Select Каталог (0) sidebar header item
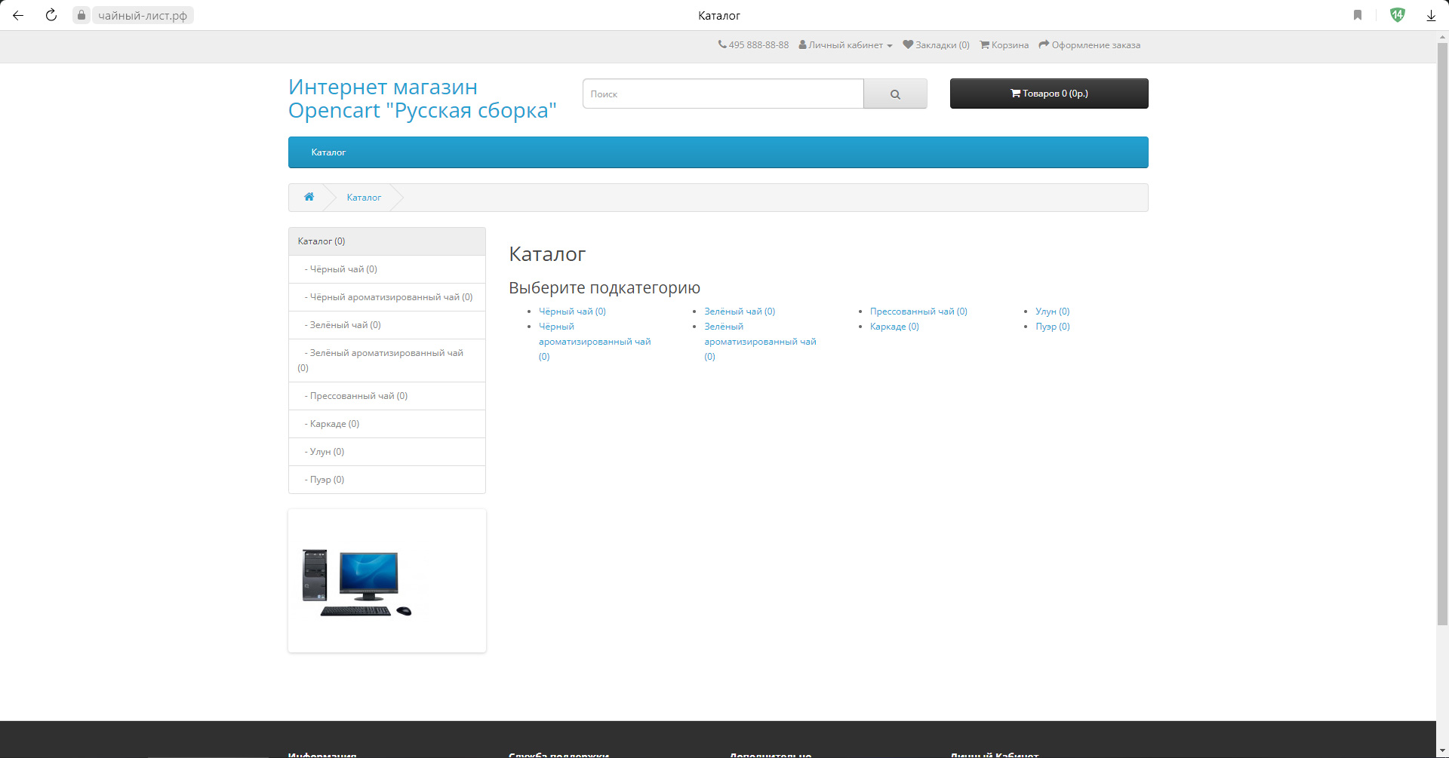The image size is (1449, 758). (321, 241)
